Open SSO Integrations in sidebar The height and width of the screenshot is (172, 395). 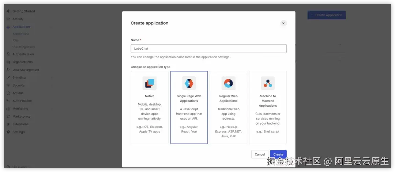pyautogui.click(x=24, y=47)
